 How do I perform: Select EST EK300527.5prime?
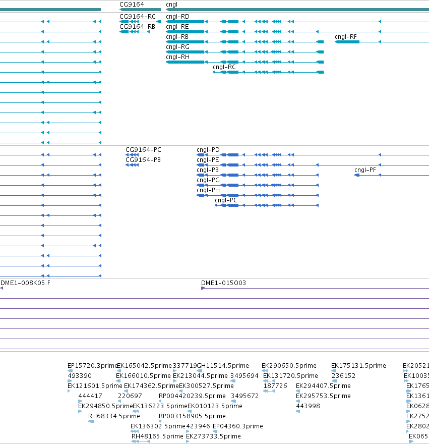pos(206,386)
